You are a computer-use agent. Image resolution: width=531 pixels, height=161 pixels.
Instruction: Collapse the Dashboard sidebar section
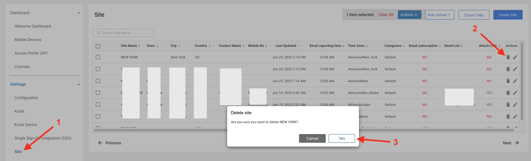click(79, 13)
